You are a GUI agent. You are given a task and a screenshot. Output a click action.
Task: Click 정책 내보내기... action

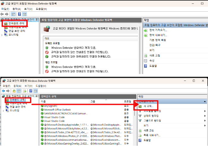click(x=158, y=35)
